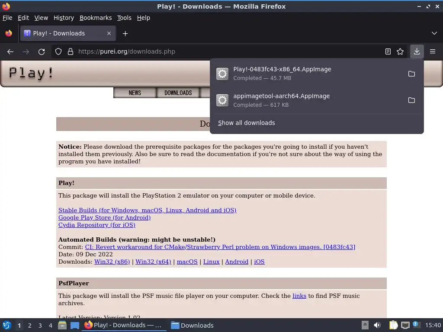Go to the DOWNLOADS page tab
The image size is (443, 332).
tap(178, 93)
